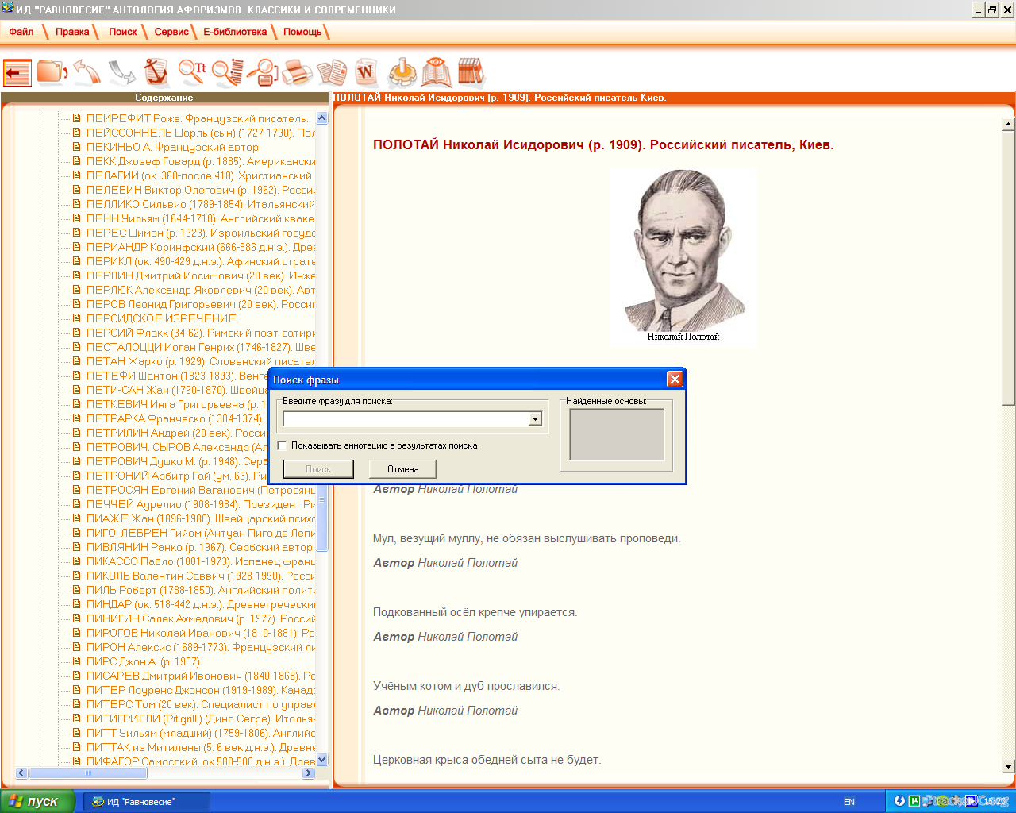
Task: Open the Е-библиотека menu
Action: (x=235, y=32)
